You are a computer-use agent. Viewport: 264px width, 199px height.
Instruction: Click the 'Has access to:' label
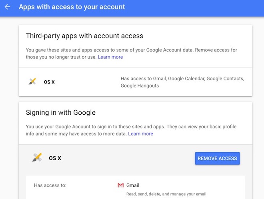(50, 185)
